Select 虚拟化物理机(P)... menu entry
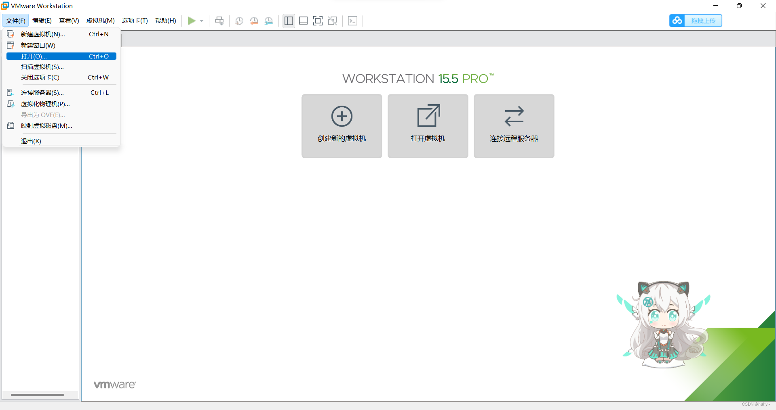 pyautogui.click(x=61, y=104)
